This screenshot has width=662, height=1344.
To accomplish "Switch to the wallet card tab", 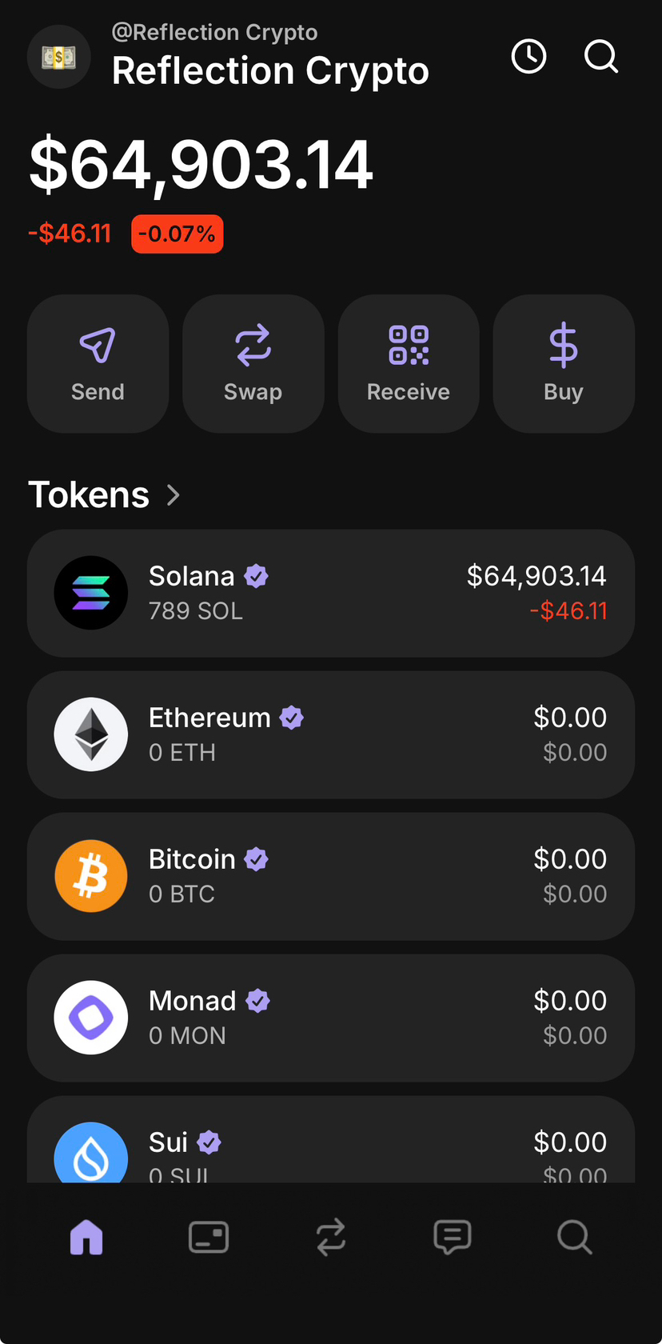I will (x=209, y=1237).
